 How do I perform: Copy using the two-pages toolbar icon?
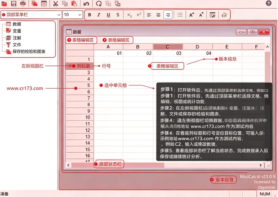pos(65,4)
